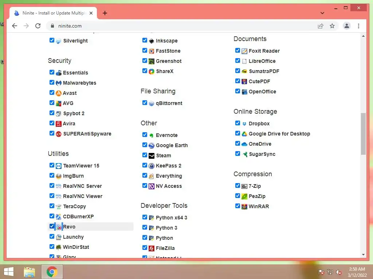The height and width of the screenshot is (279, 373).
Task: Click the Dropbox icon
Action: point(244,124)
